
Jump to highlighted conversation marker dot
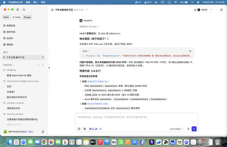tap(49, 68)
